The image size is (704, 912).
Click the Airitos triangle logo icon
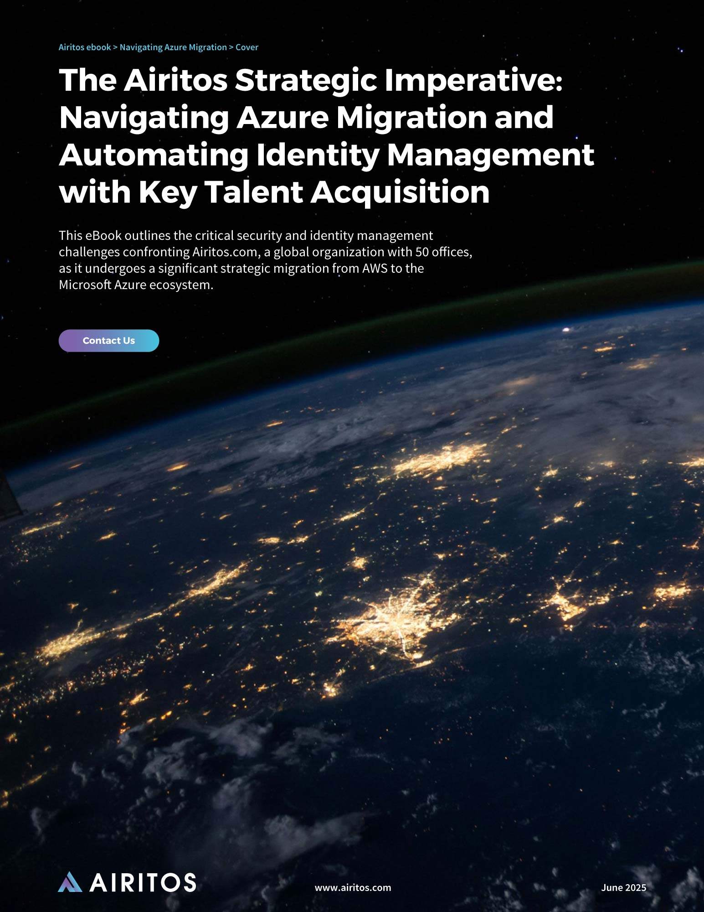pyautogui.click(x=70, y=881)
